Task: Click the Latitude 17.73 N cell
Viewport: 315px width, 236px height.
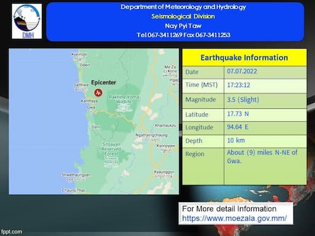Action: (265, 115)
